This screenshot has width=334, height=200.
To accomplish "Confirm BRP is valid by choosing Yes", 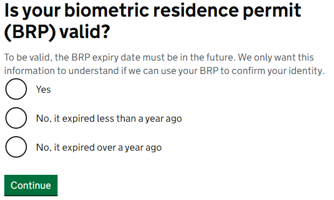I will (16, 89).
